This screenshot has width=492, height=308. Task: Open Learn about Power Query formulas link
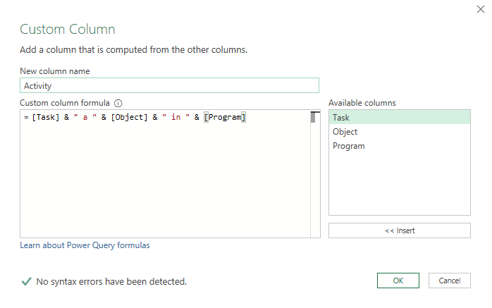point(85,245)
